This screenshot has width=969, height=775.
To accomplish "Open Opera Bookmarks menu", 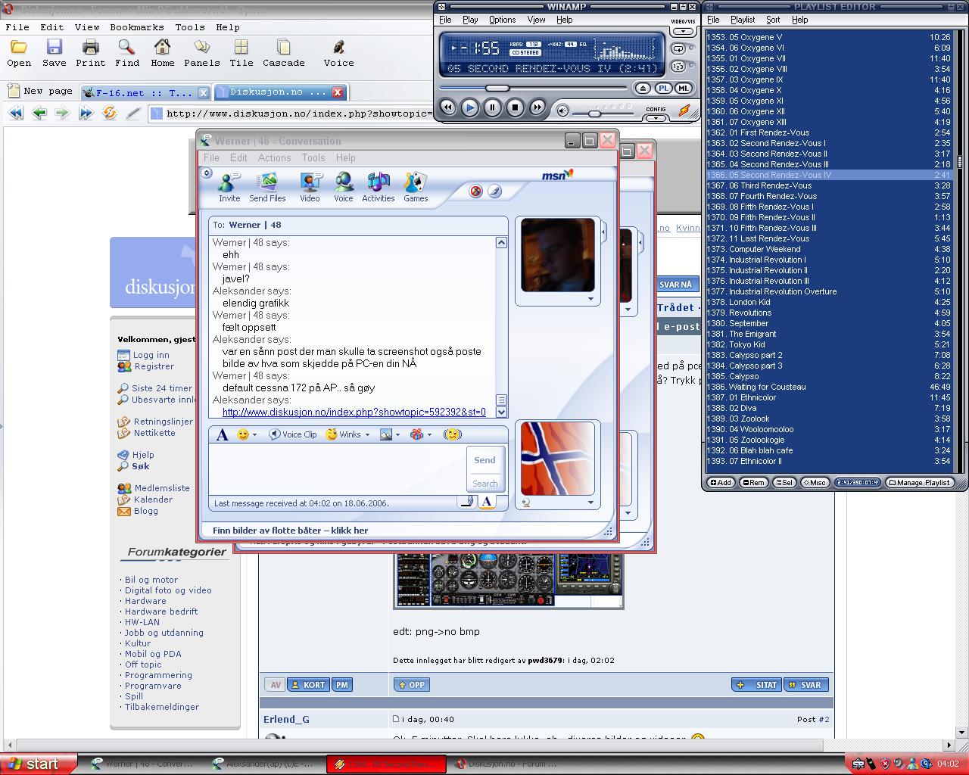I will [137, 26].
